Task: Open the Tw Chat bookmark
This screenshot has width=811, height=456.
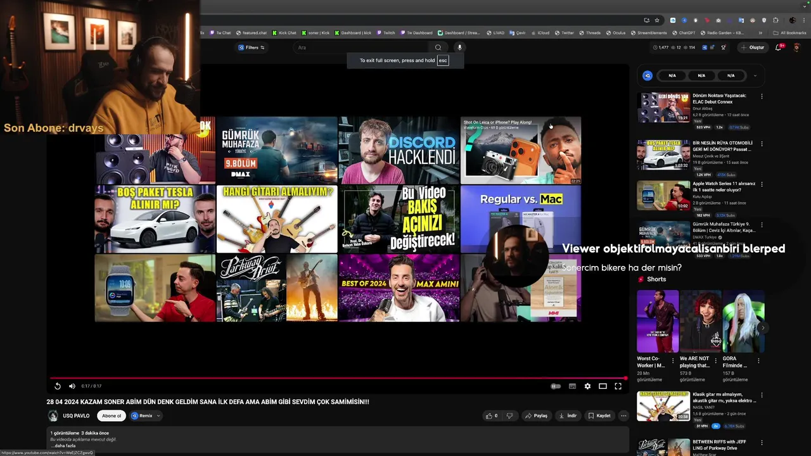Action: click(220, 33)
